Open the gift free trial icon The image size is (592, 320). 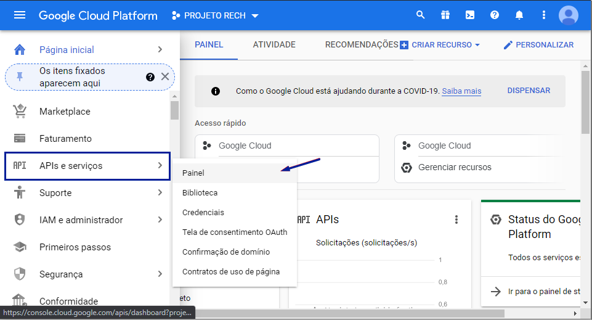(x=445, y=15)
